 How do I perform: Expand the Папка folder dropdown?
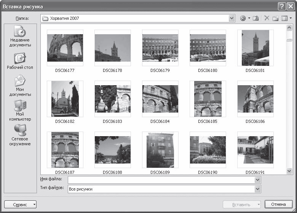pyautogui.click(x=232, y=18)
